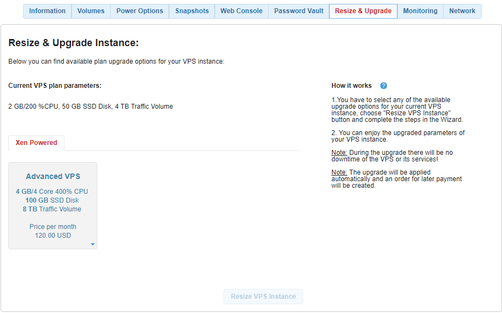Expand the Advanced VPS card arrow
The width and height of the screenshot is (502, 313).
92,244
